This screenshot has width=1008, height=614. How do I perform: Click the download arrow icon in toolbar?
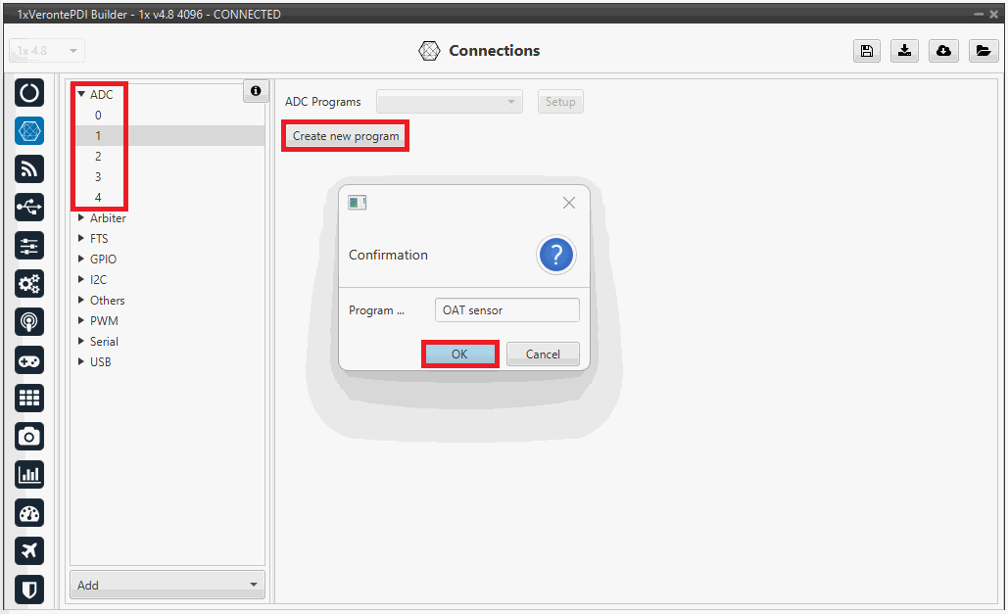point(904,52)
